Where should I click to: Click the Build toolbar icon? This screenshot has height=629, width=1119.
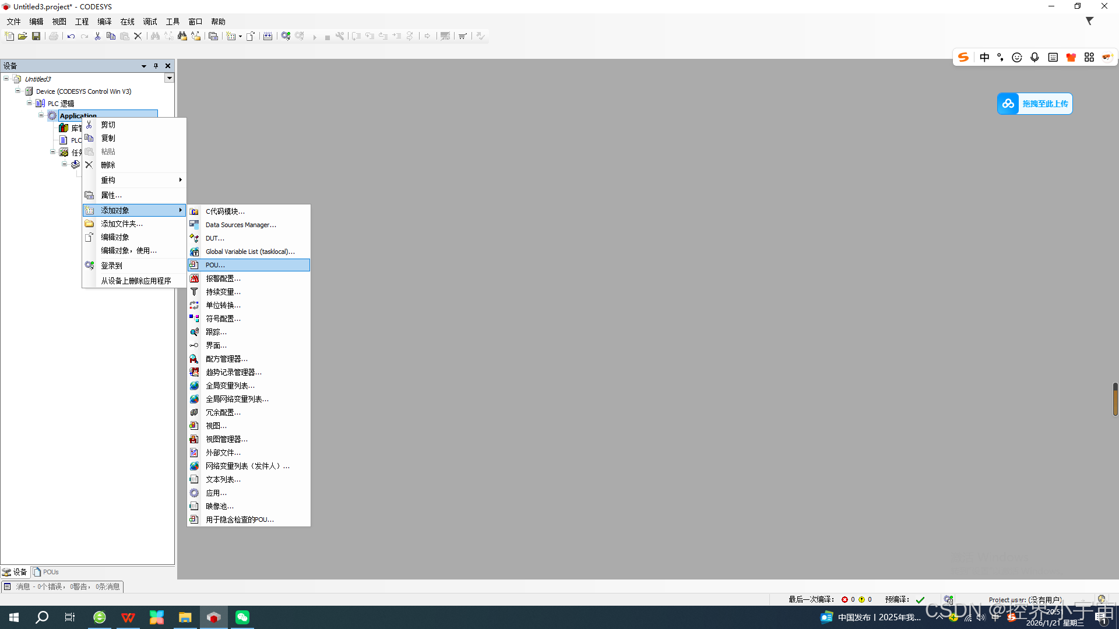[268, 36]
